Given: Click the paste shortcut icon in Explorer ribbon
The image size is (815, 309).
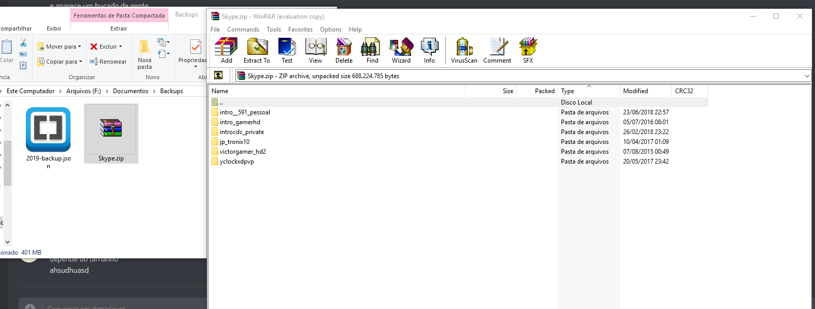Looking at the screenshot, I should coord(23,65).
